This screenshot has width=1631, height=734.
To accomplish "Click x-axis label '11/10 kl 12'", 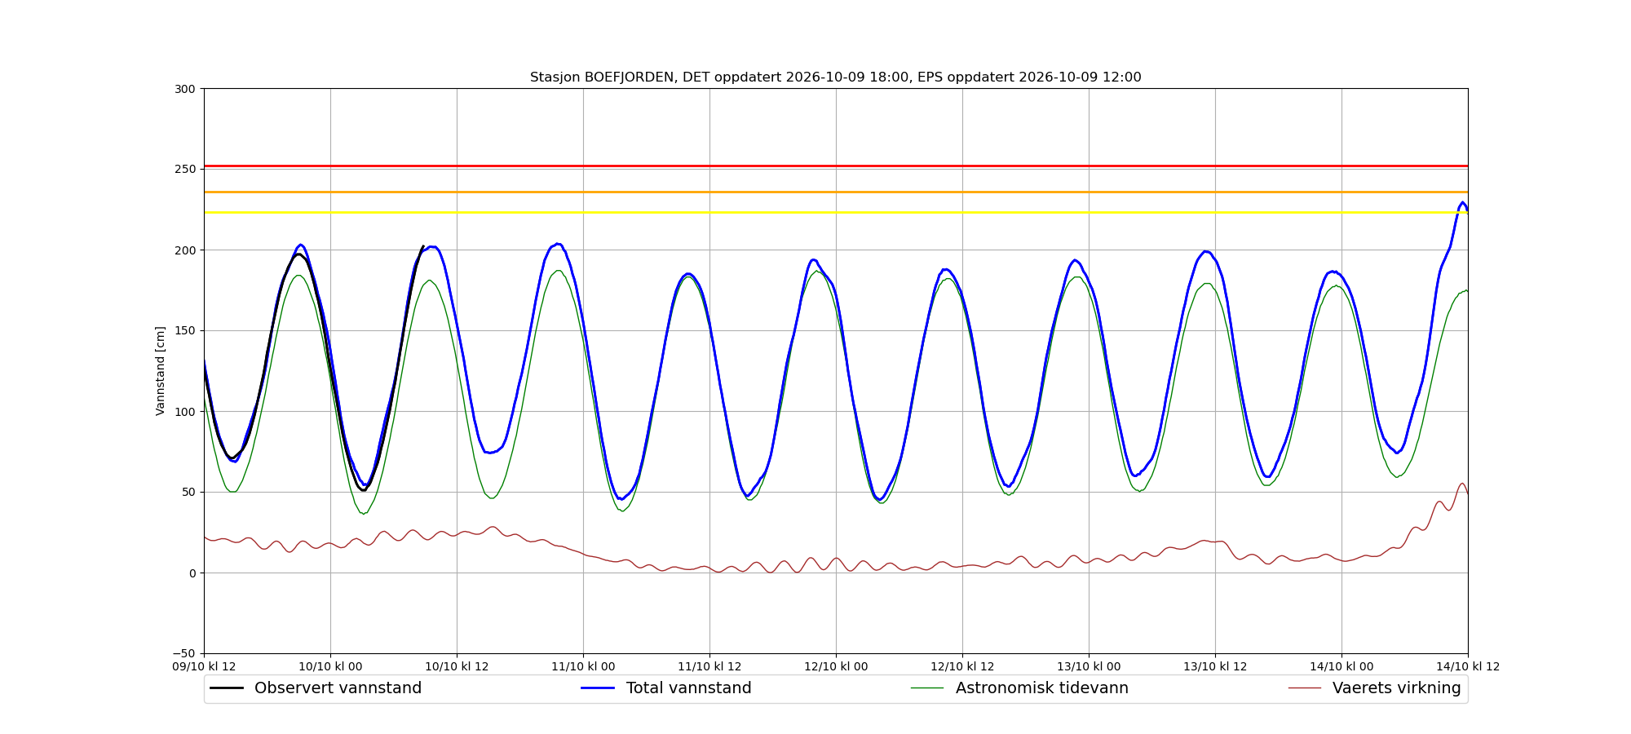I will pyautogui.click(x=709, y=667).
